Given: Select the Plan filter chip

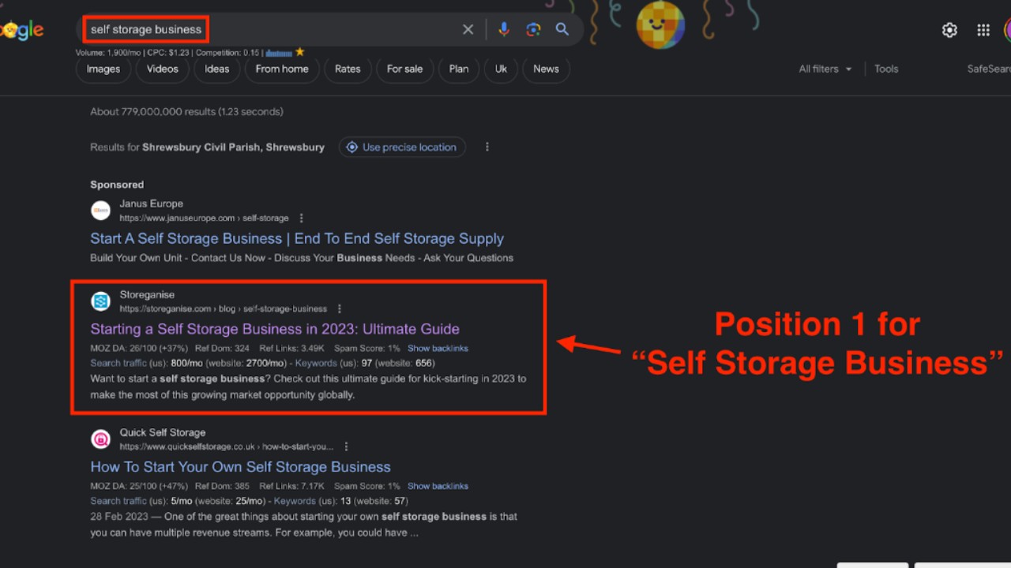Looking at the screenshot, I should pyautogui.click(x=459, y=69).
